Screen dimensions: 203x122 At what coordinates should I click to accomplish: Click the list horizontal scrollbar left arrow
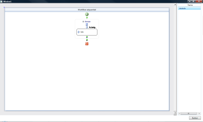point(179,113)
